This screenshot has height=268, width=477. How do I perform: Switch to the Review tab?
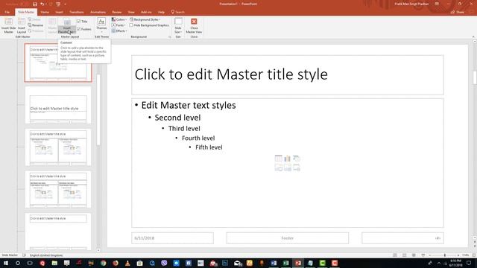click(117, 12)
